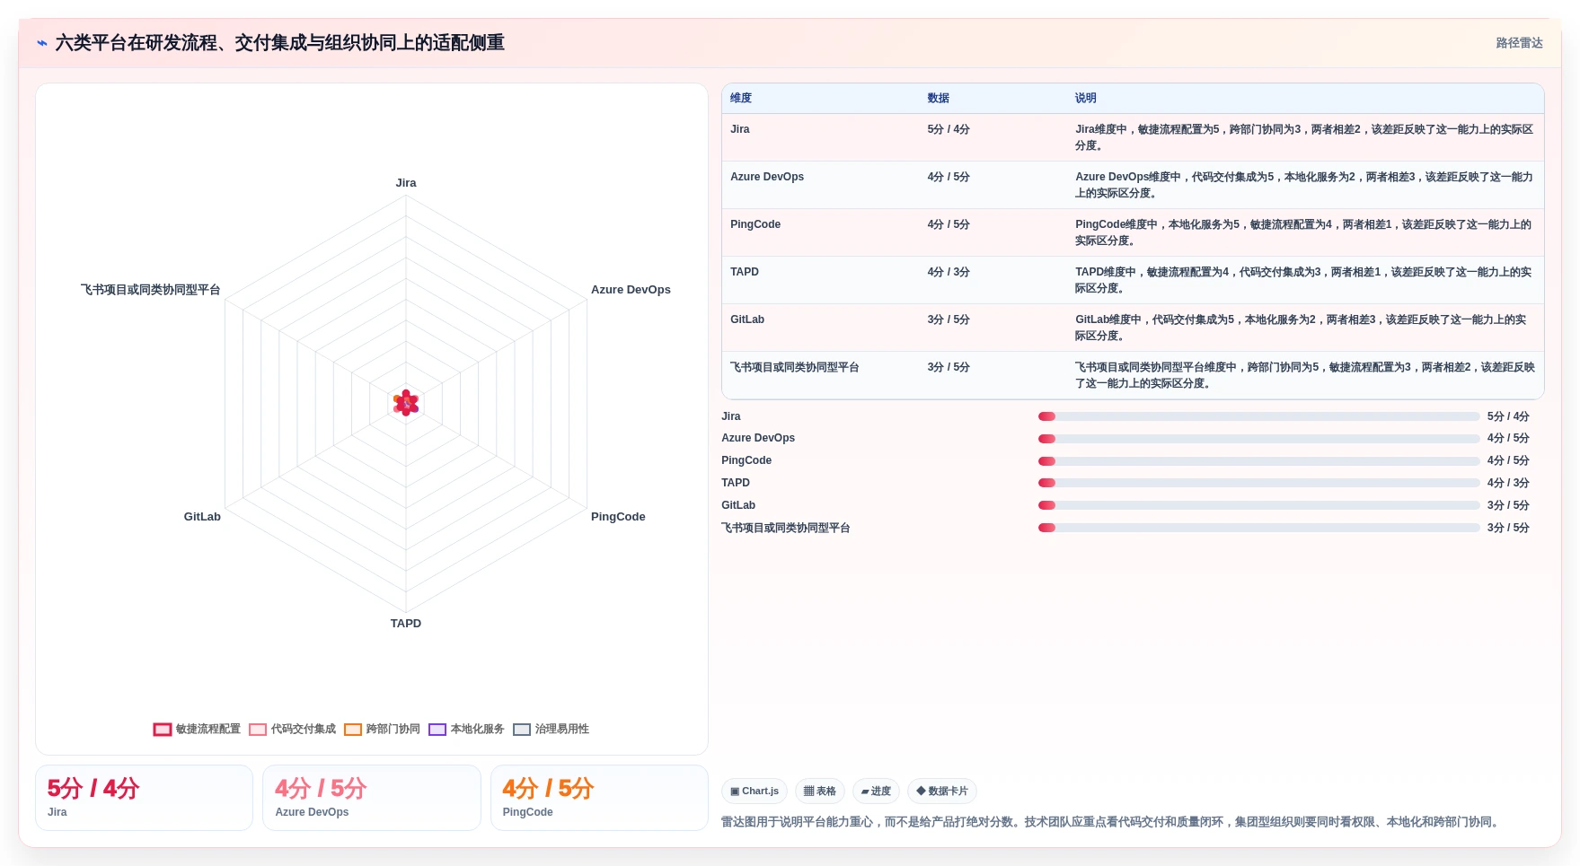Viewport: 1580px width, 866px height.
Task: Click the Azure DevOps progress bar
Action: click(1258, 439)
